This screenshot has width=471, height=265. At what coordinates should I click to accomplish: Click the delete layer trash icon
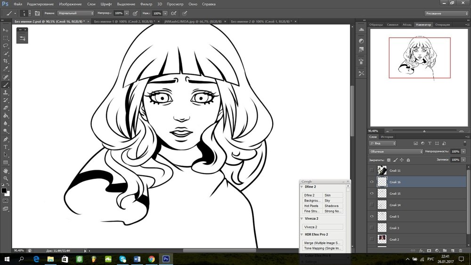[460, 250]
